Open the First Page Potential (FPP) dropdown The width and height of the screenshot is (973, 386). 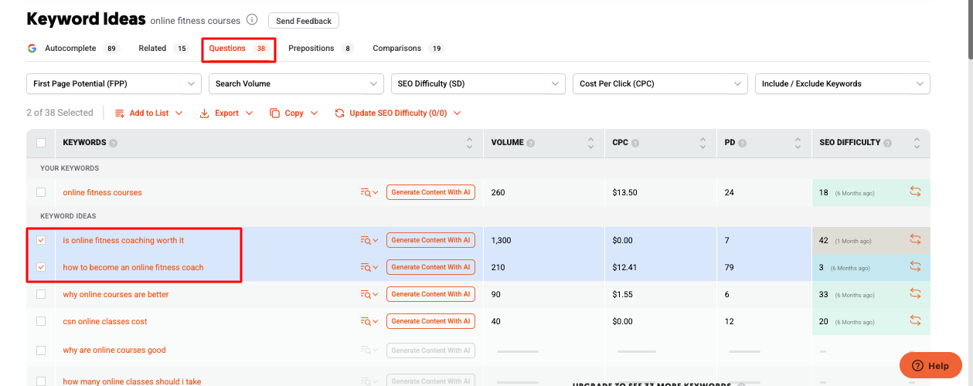coord(114,83)
